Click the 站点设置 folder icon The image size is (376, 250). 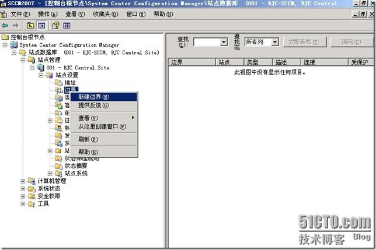[50, 75]
